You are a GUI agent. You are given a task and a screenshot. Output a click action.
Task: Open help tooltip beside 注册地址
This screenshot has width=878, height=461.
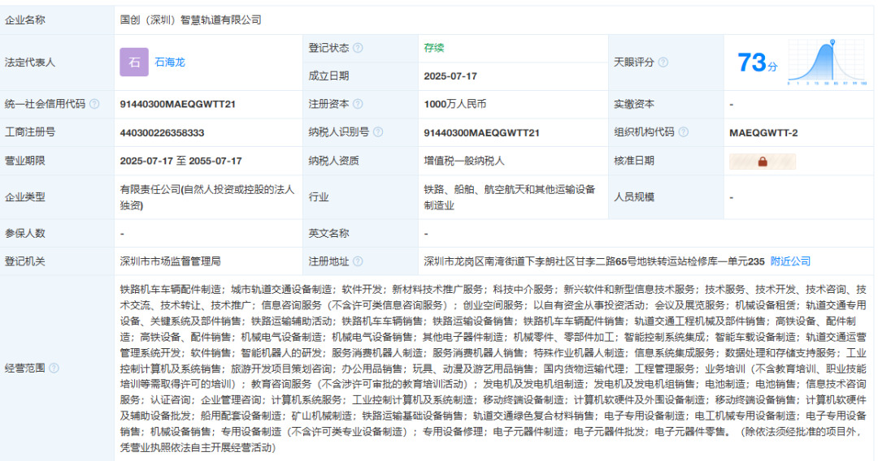tap(359, 261)
